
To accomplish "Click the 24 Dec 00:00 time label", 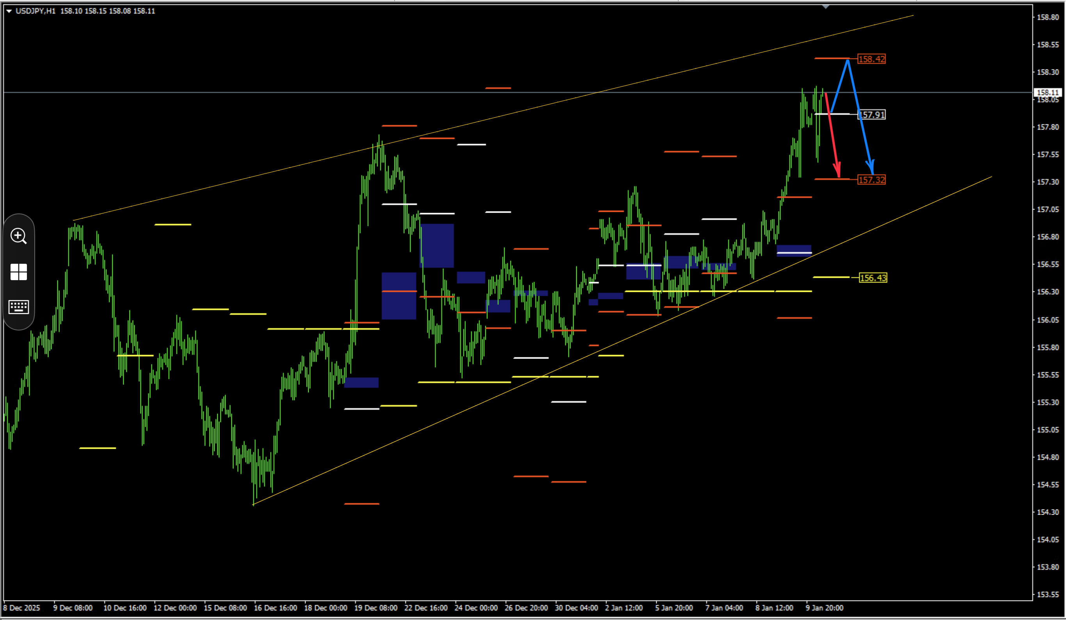I will click(x=476, y=608).
